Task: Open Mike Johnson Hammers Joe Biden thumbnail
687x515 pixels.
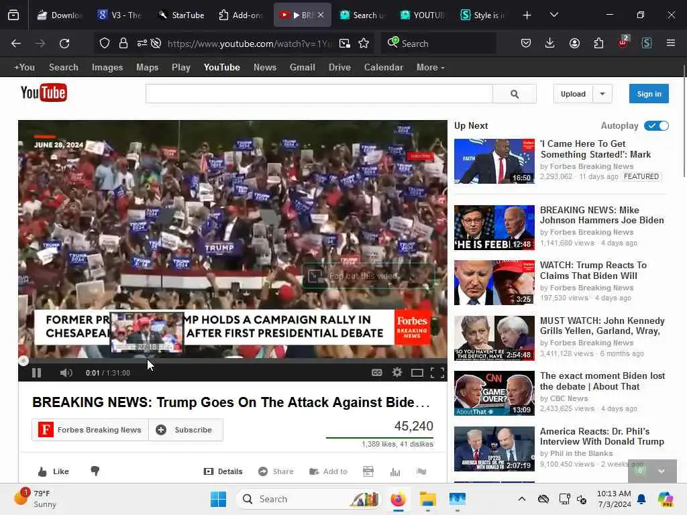Action: coord(494,227)
